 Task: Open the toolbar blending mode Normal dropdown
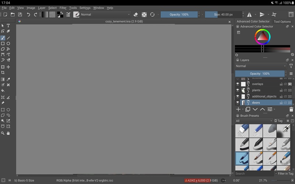click(x=105, y=15)
